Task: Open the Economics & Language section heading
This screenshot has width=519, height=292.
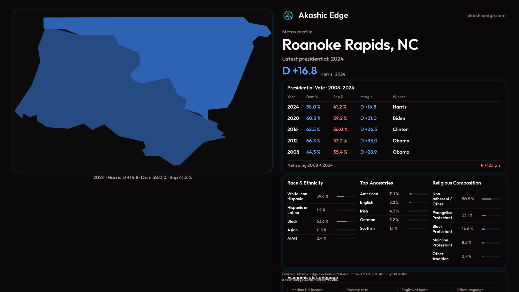Action: (x=312, y=278)
